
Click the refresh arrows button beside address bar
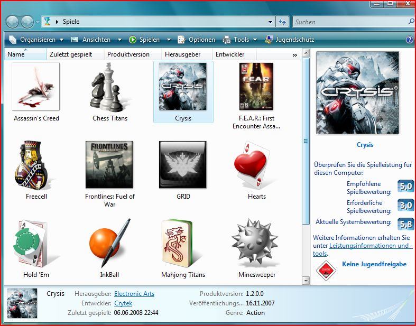[x=282, y=22]
